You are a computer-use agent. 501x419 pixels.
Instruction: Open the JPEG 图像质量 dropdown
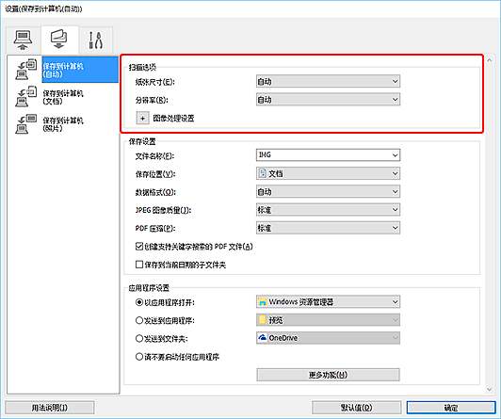(328, 210)
